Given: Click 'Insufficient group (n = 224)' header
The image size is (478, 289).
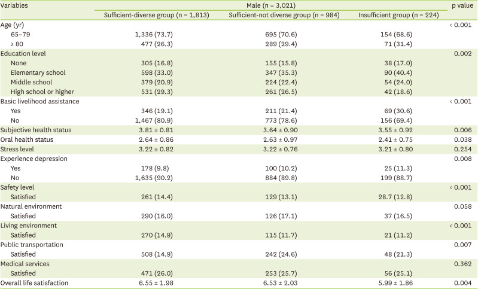Looking at the screenshot, I should point(398,15).
